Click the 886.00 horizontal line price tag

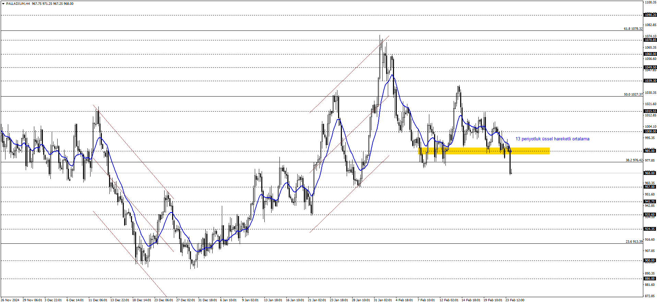pos(650,279)
